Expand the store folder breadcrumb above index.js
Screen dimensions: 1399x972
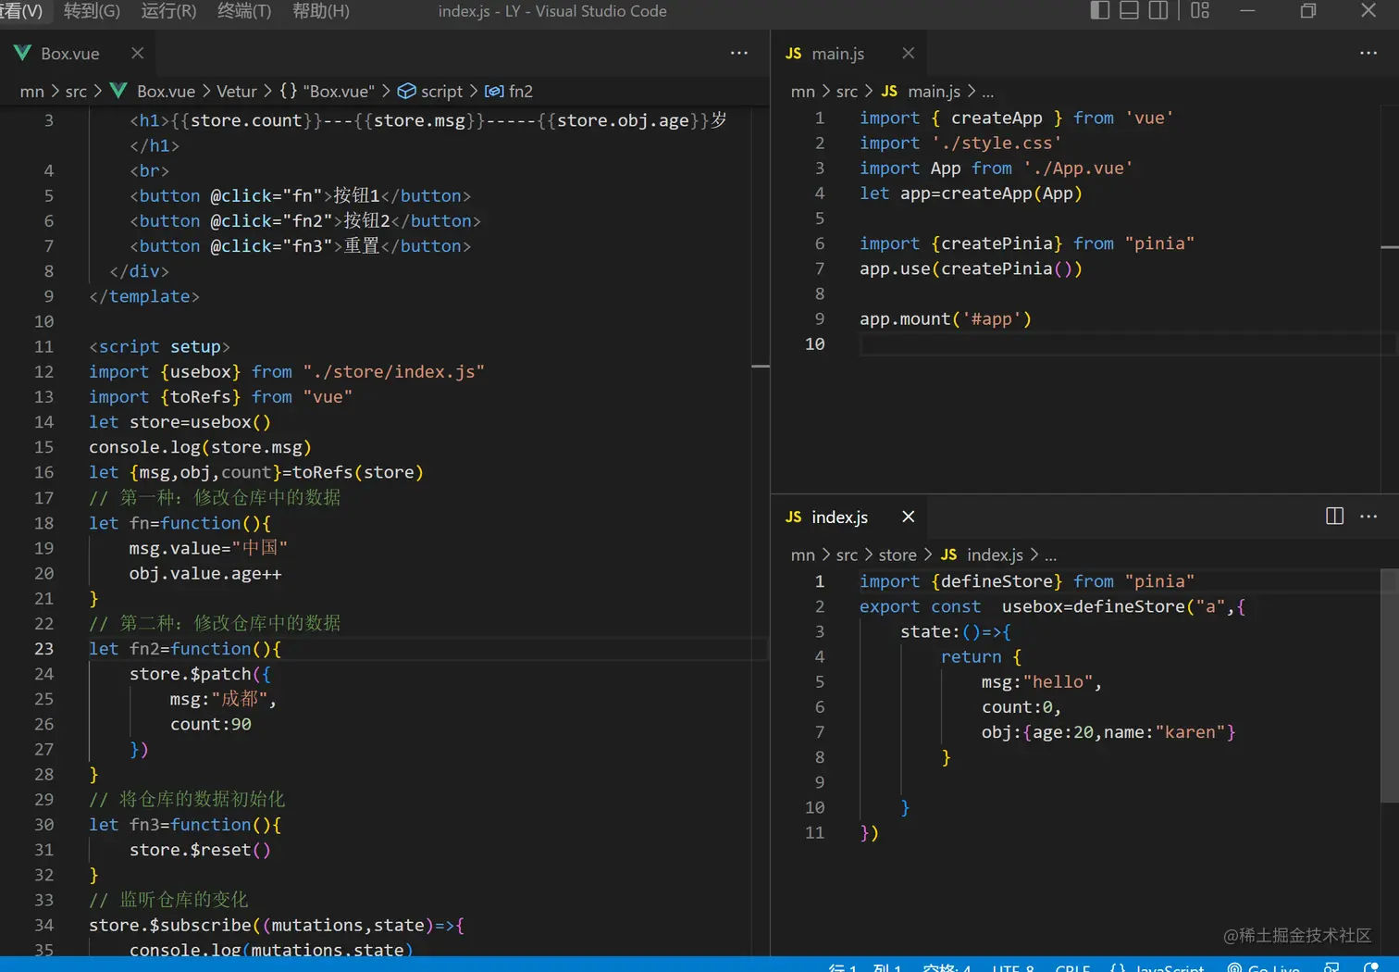897,555
